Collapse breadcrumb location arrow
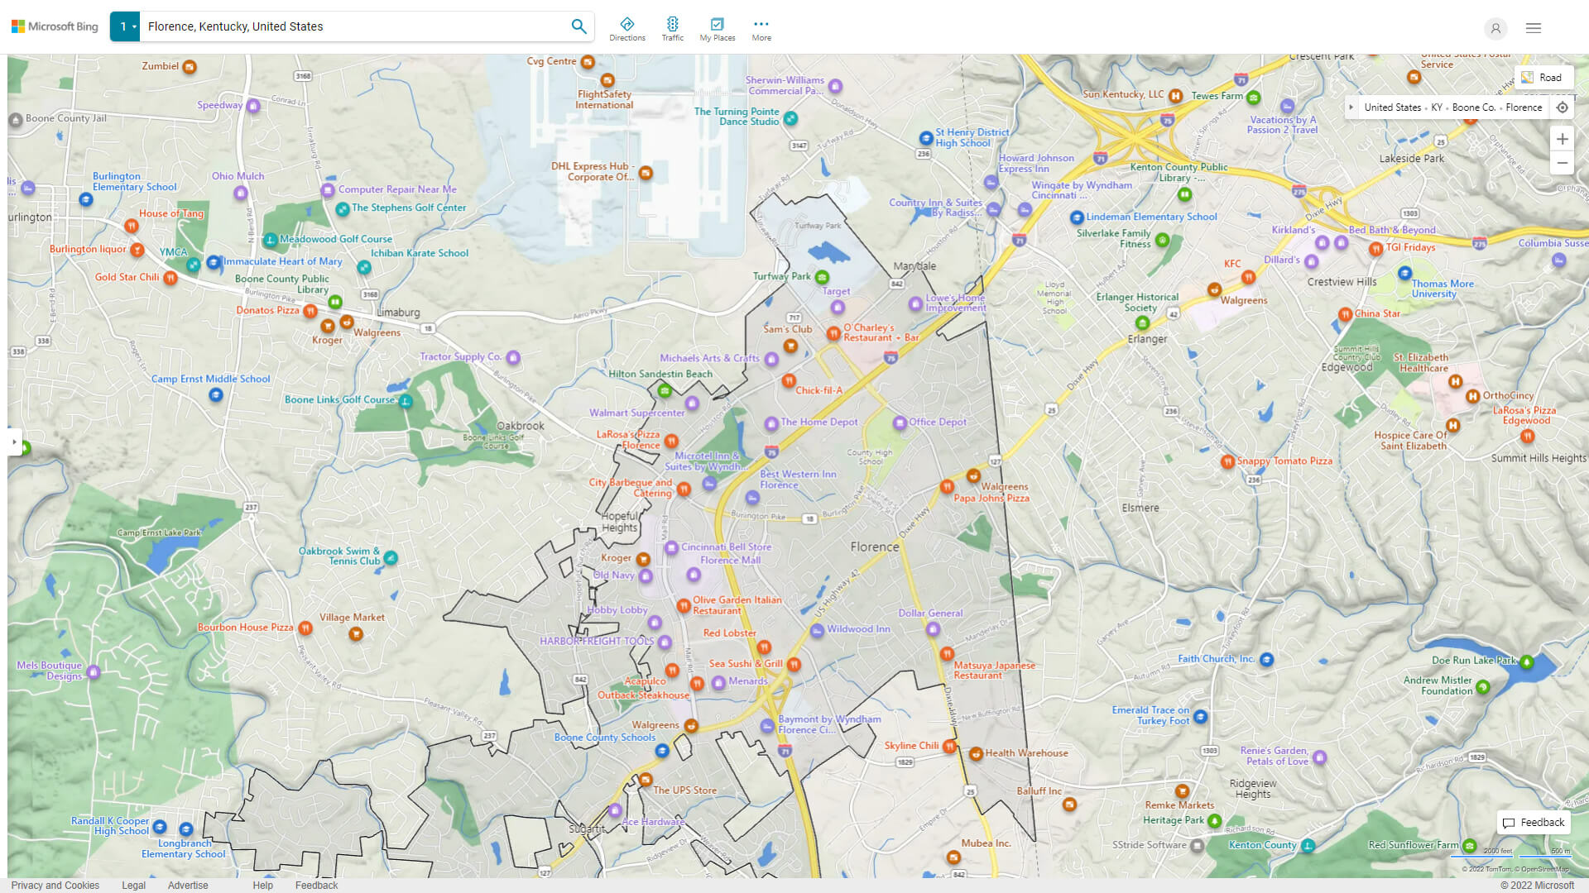 point(1351,107)
